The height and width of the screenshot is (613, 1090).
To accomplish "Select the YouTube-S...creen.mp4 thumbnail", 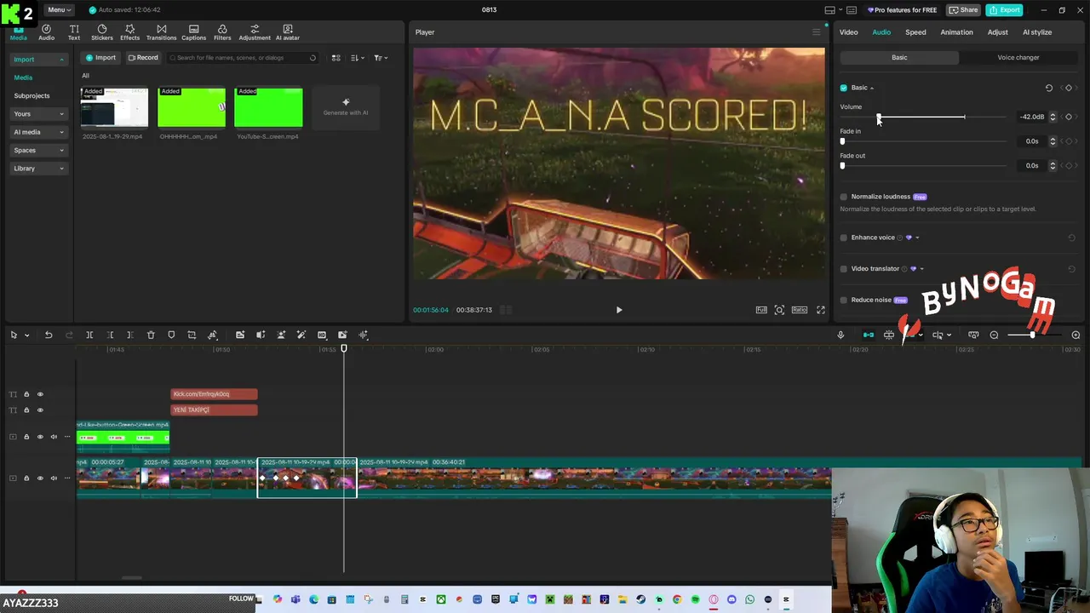I will 268,107.
